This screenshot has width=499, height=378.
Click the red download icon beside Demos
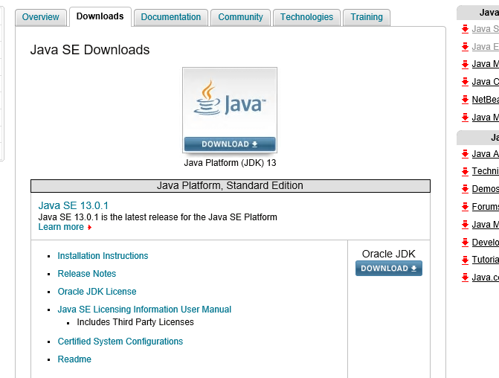[465, 189]
